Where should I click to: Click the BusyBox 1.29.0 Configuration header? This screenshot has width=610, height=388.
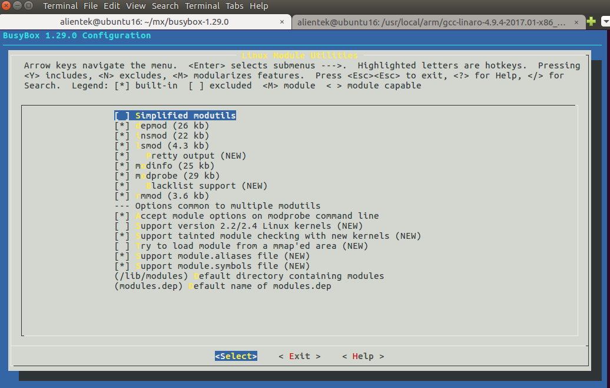point(77,35)
